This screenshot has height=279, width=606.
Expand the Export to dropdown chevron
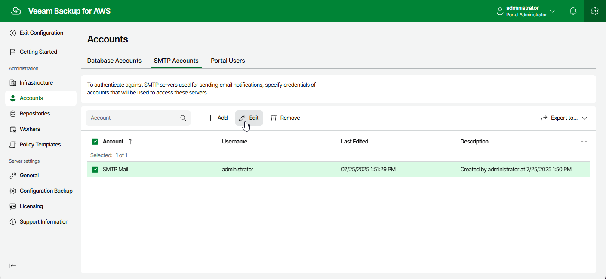click(x=584, y=118)
